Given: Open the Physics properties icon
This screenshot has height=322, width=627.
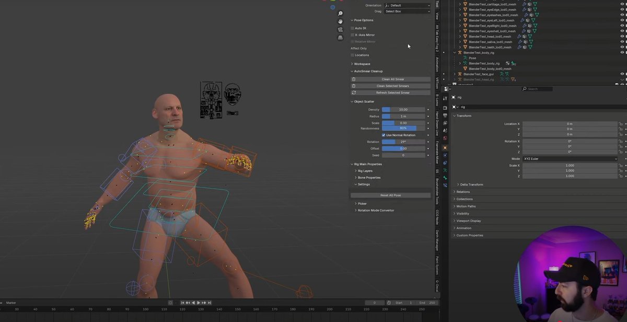Looking at the screenshot, I should [445, 155].
